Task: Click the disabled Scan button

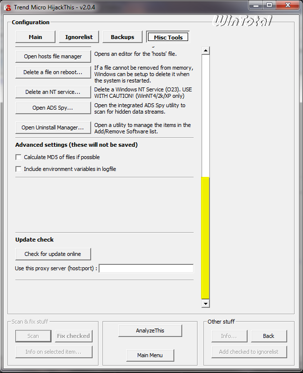Action: point(33,336)
